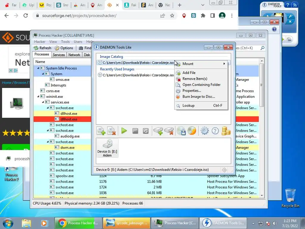Collapse the System tree node
305x229 pixels.
(x=43, y=74)
